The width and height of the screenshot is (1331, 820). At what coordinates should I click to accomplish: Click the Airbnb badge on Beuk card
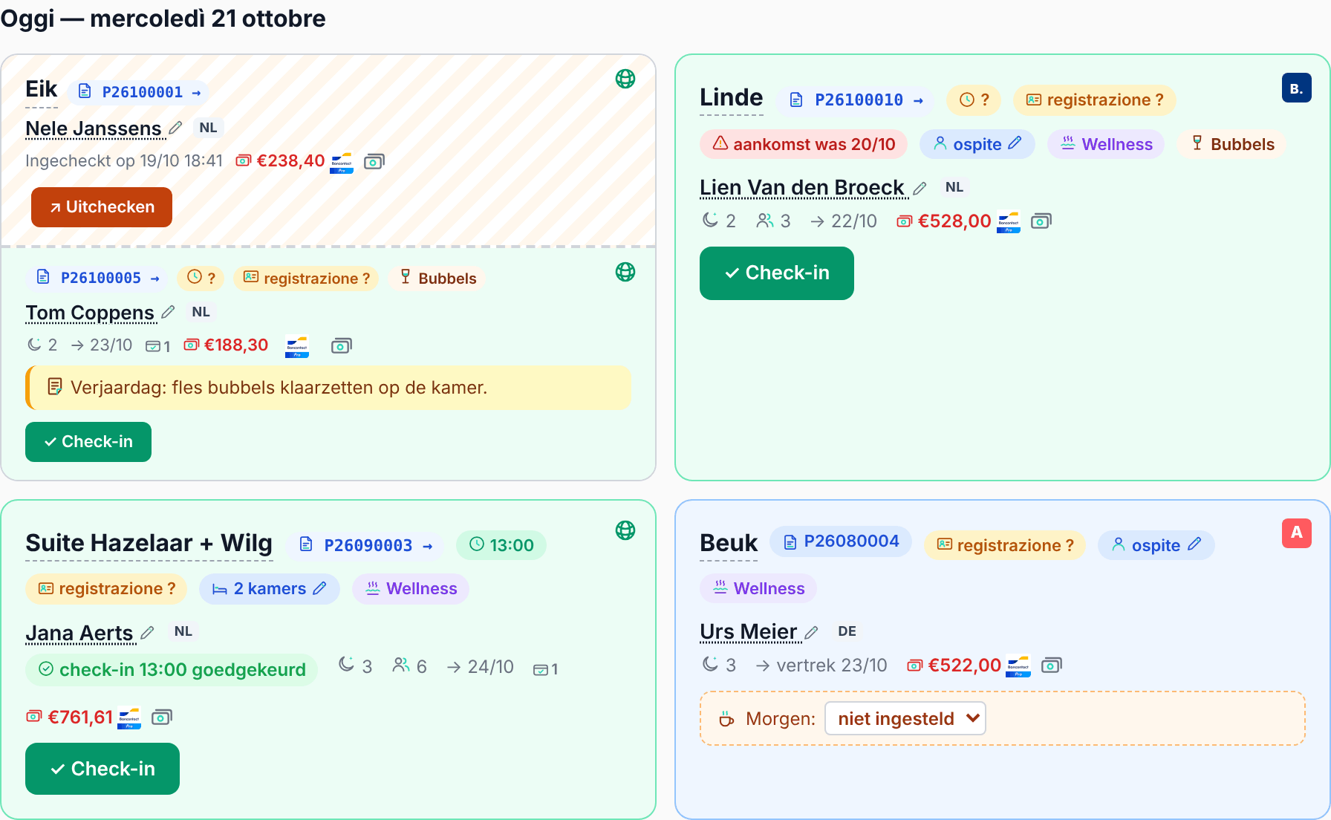pyautogui.click(x=1296, y=533)
